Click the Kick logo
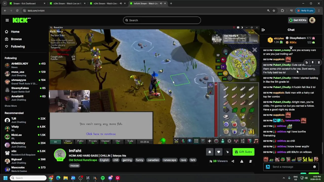 tap(21, 20)
